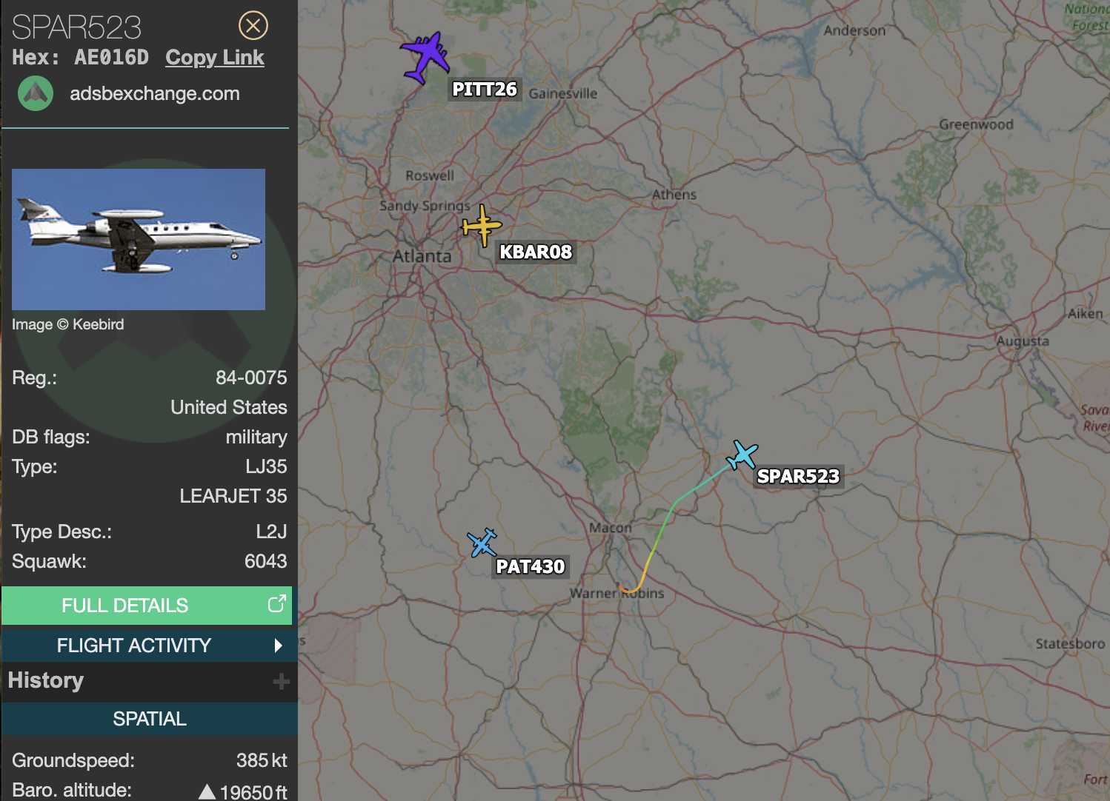Image resolution: width=1110 pixels, height=801 pixels.
Task: Click the PAT430 callsign label
Action: pos(531,567)
